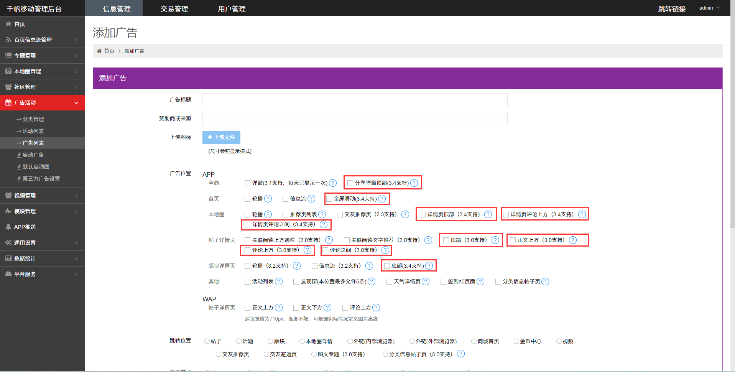
Task: Click help icon beside 评论之间（3.0支持）
Action: 385,250
